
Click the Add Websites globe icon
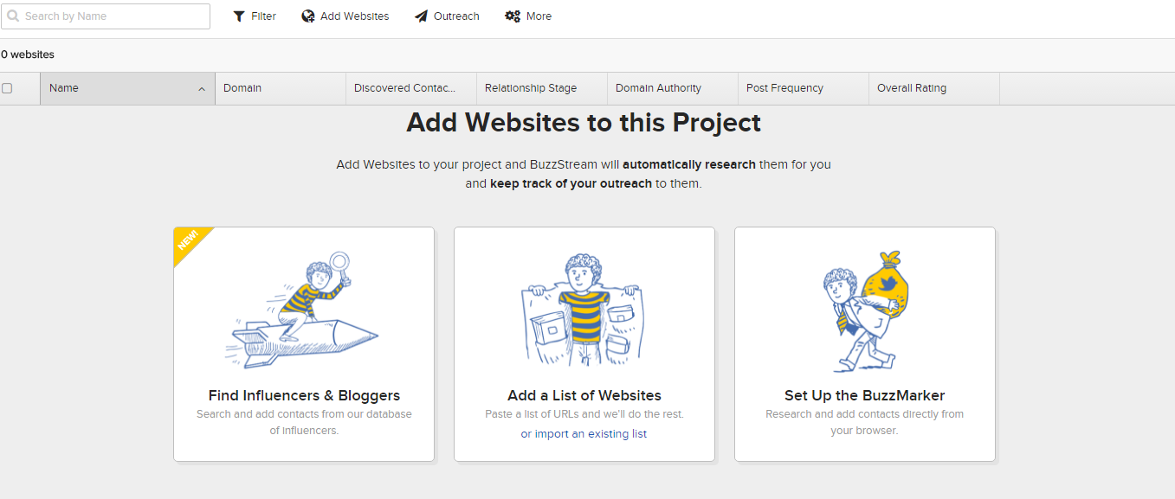(x=307, y=16)
